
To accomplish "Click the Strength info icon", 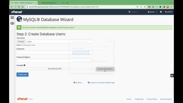I will coord(24,65).
